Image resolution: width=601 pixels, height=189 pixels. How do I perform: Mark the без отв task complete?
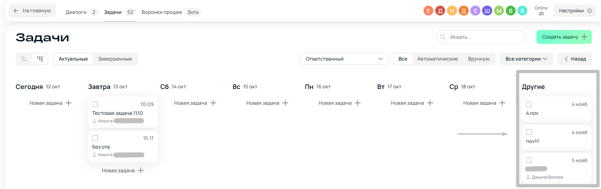[x=95, y=138]
